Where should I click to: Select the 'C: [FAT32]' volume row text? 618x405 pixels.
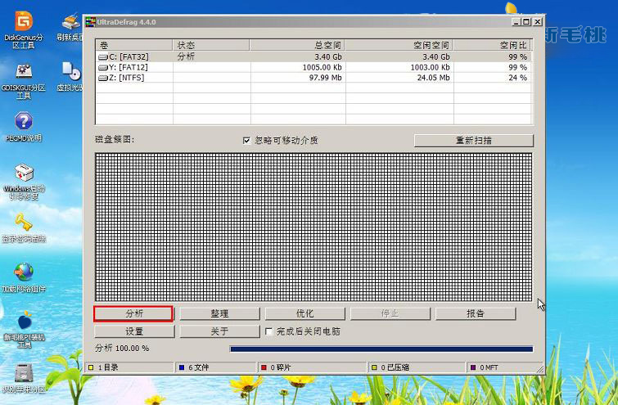click(129, 57)
